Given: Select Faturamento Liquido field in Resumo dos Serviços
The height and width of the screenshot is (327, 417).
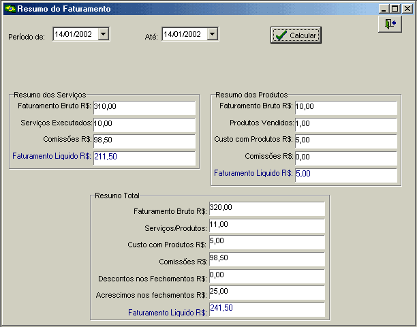Looking at the screenshot, I should pos(144,157).
